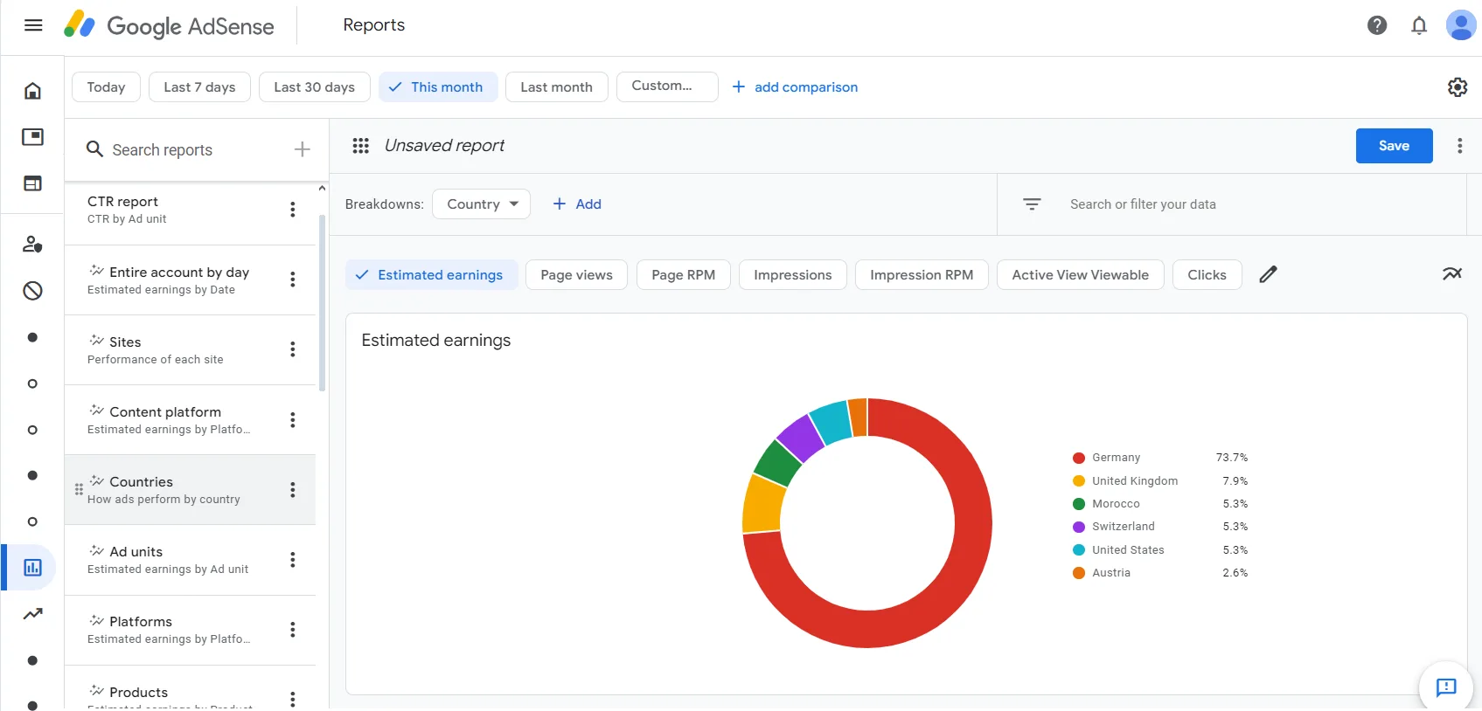Viewport: 1482px width, 711px height.
Task: Select the Last 7 days tab
Action: point(199,87)
